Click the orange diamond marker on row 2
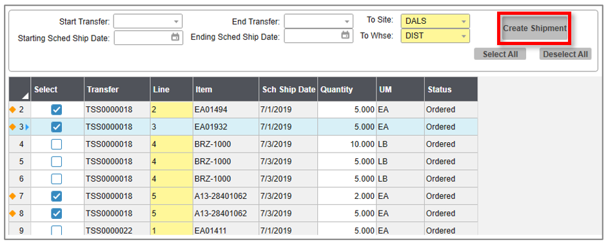 point(13,109)
